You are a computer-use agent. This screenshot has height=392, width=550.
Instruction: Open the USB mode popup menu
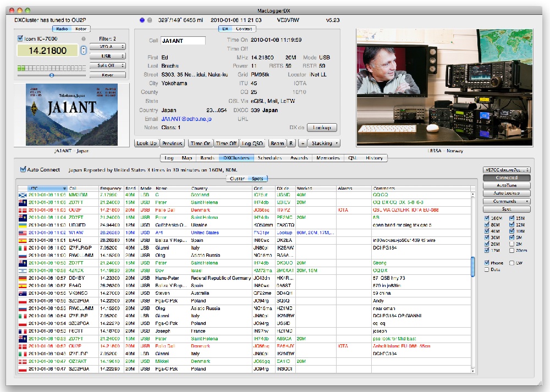[x=108, y=56]
